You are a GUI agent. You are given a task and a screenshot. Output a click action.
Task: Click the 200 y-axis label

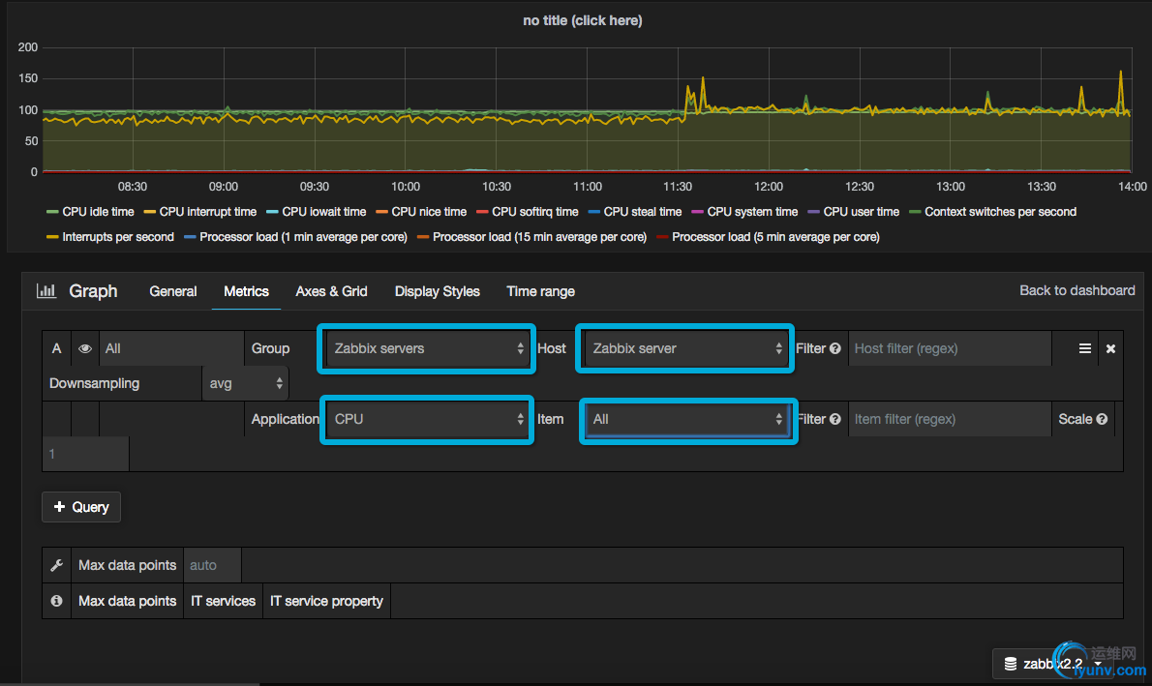(x=28, y=47)
